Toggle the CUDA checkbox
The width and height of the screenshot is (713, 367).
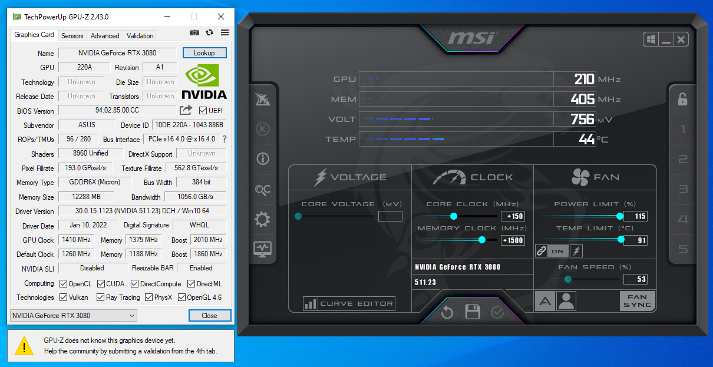tap(101, 283)
